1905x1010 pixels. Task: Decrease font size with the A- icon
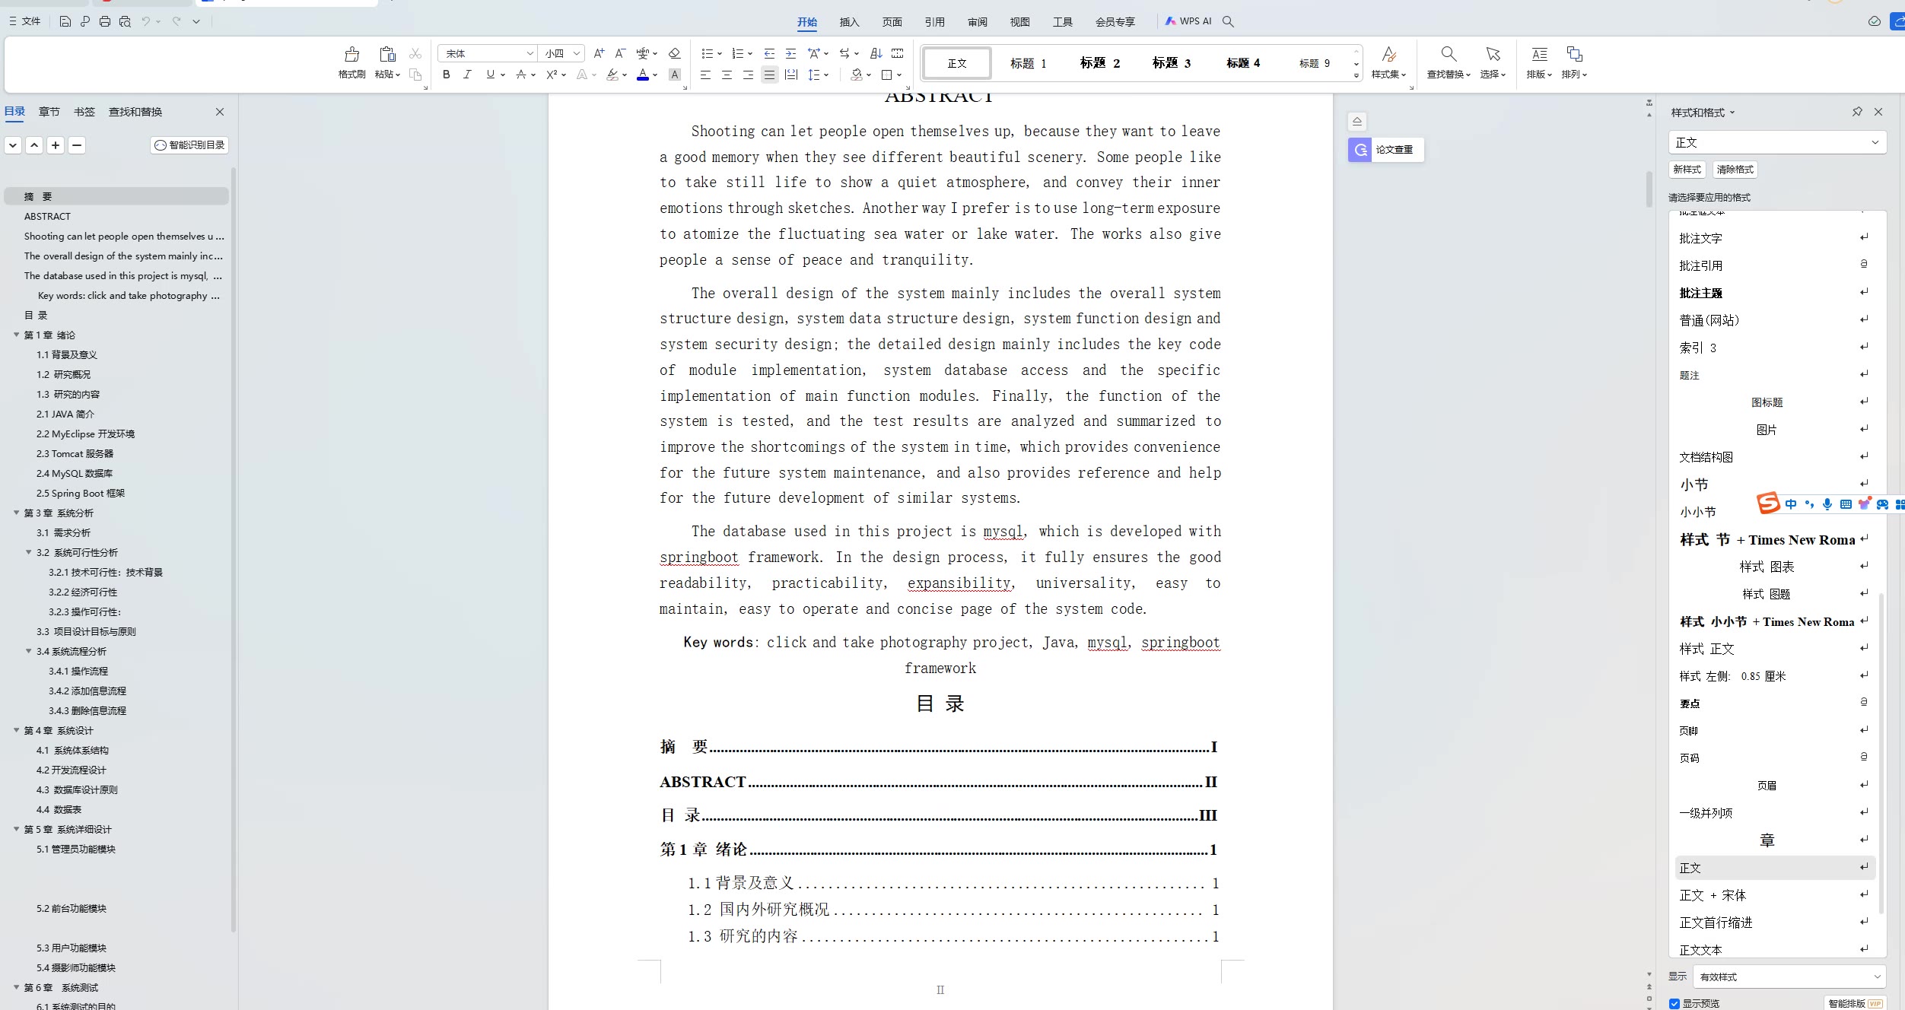(620, 53)
